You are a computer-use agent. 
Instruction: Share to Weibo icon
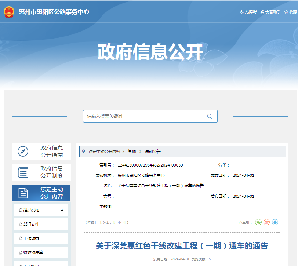pyautogui.click(x=267, y=222)
